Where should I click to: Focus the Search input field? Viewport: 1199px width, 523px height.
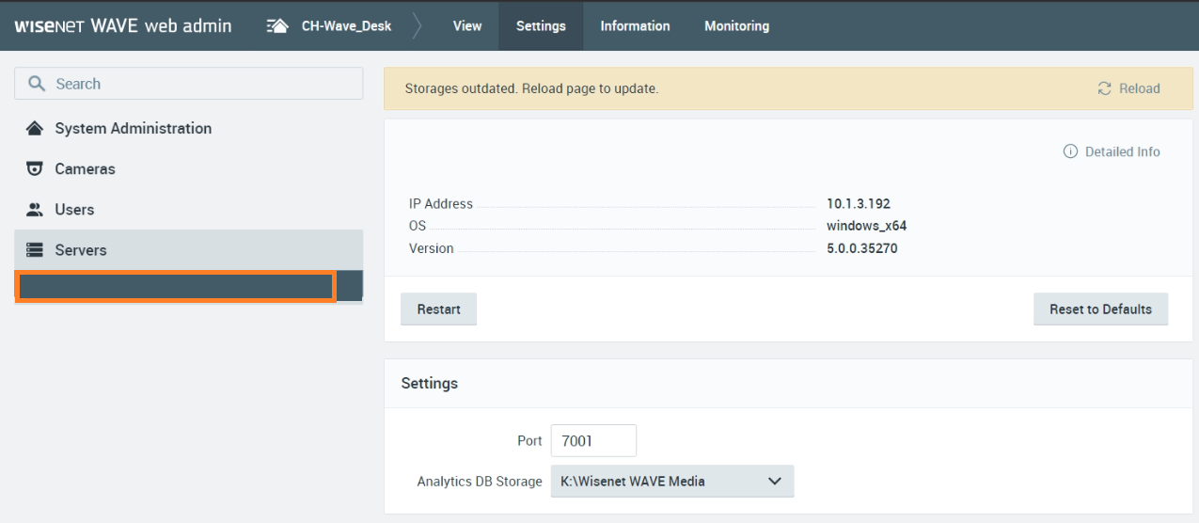tap(189, 84)
